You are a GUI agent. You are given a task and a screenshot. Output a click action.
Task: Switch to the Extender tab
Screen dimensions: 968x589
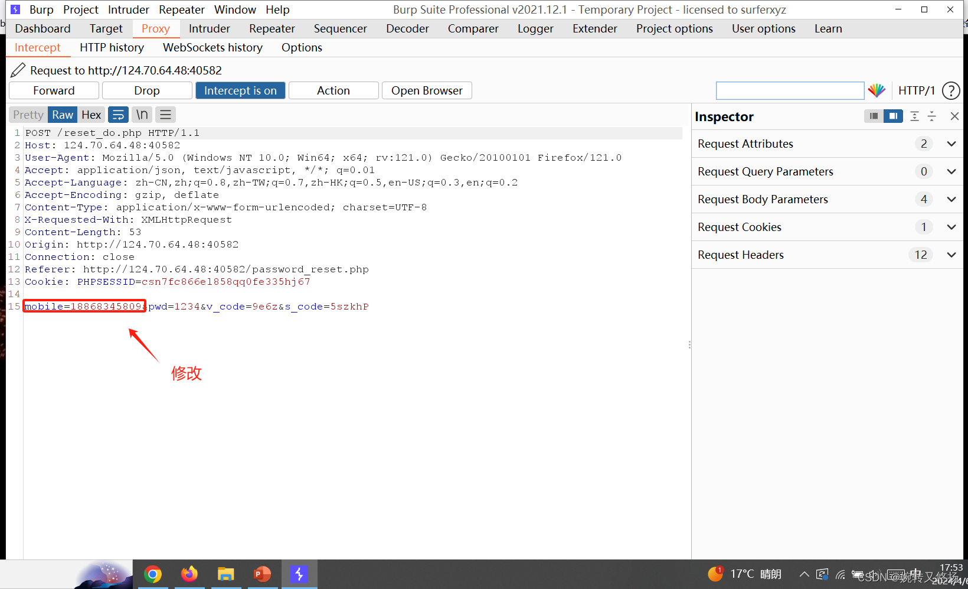point(595,28)
